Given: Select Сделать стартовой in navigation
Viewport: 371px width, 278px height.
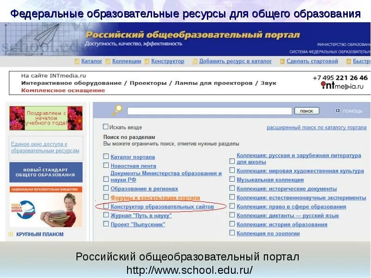Looking at the screenshot, I should point(312,61).
